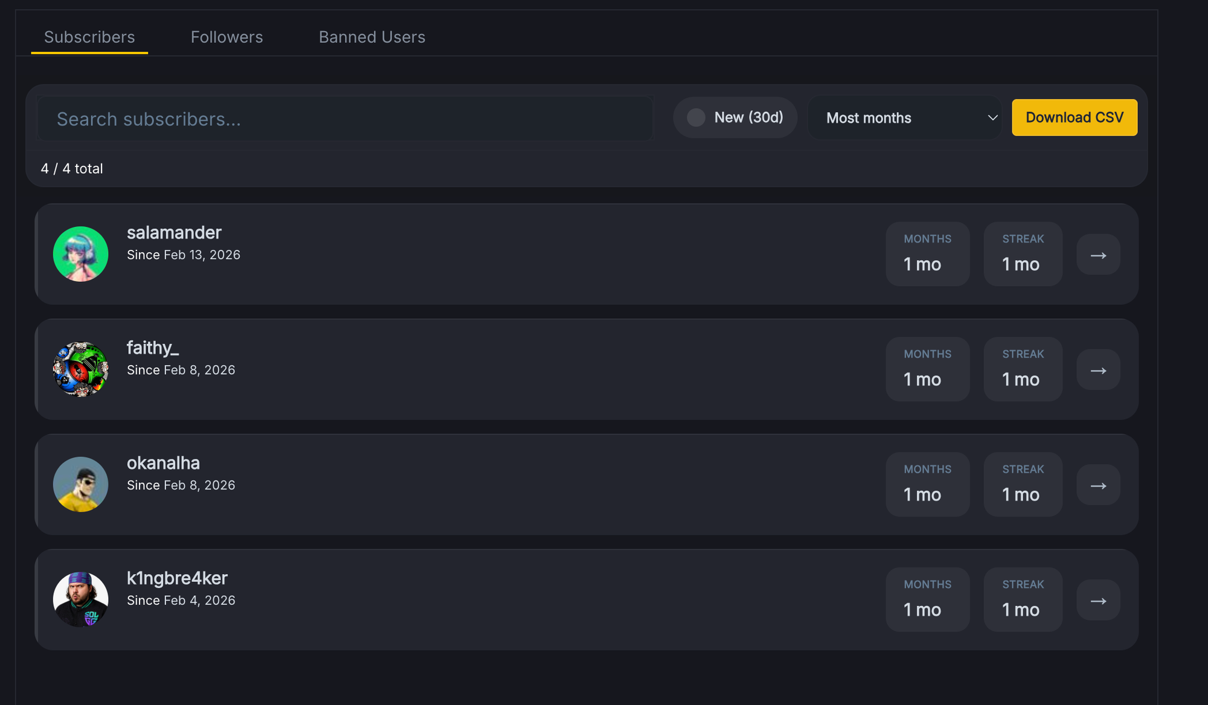Open salamander's subscriber details arrow

coord(1098,255)
